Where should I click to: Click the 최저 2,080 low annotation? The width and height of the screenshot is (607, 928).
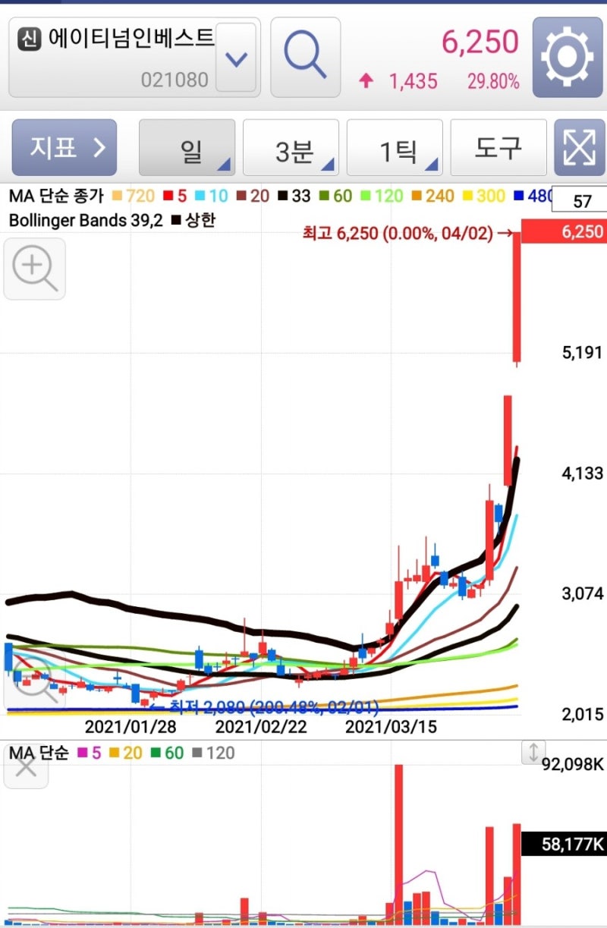[x=264, y=707]
